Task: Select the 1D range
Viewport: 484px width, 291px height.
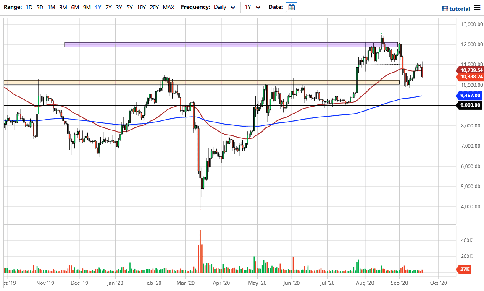Action: [x=29, y=7]
